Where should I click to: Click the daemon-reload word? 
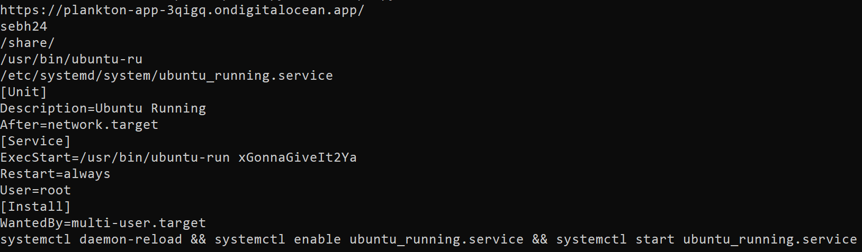coord(131,239)
